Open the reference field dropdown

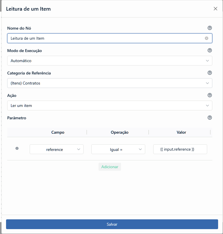(56, 149)
